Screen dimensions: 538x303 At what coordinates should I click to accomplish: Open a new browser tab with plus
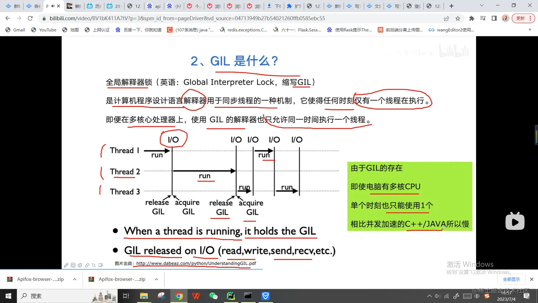click(451, 6)
